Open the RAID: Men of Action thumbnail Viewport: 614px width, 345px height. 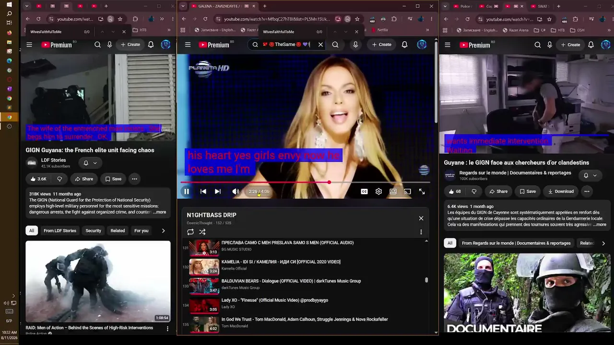coord(98,281)
